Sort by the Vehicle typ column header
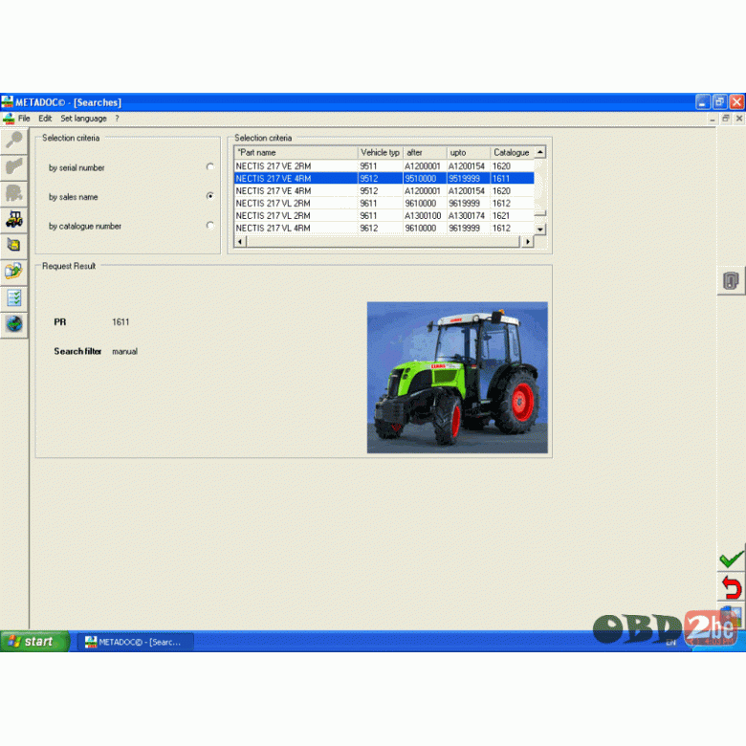Image resolution: width=746 pixels, height=746 pixels. click(x=380, y=153)
